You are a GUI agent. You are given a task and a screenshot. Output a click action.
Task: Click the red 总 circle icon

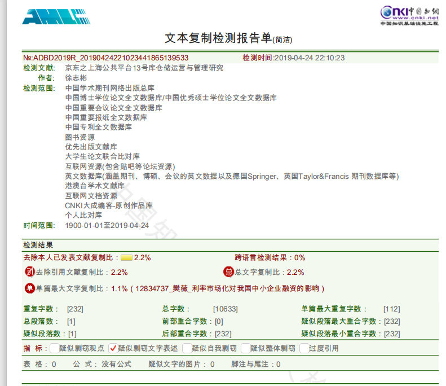coord(228,272)
